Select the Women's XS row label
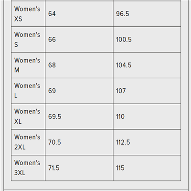This screenshot has width=191, height=191. click(27, 14)
